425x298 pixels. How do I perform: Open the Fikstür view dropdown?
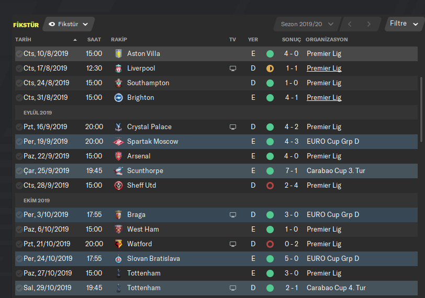pyautogui.click(x=69, y=24)
